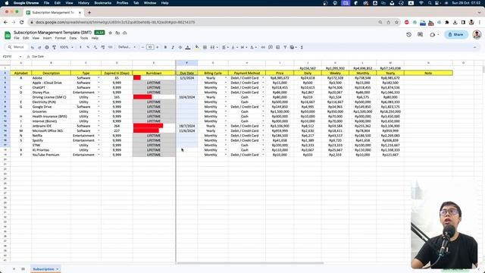Star the Subscription Management Template document

click(110, 33)
